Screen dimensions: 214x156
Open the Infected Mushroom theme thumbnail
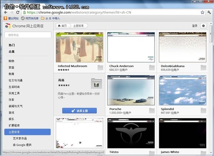[80, 47]
